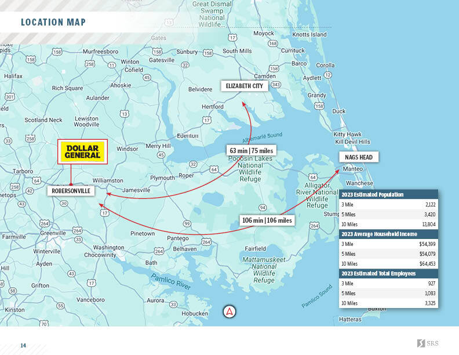Click the 106 min | 106 miles label
Viewport: 459px width, 355px height.
pyautogui.click(x=267, y=220)
